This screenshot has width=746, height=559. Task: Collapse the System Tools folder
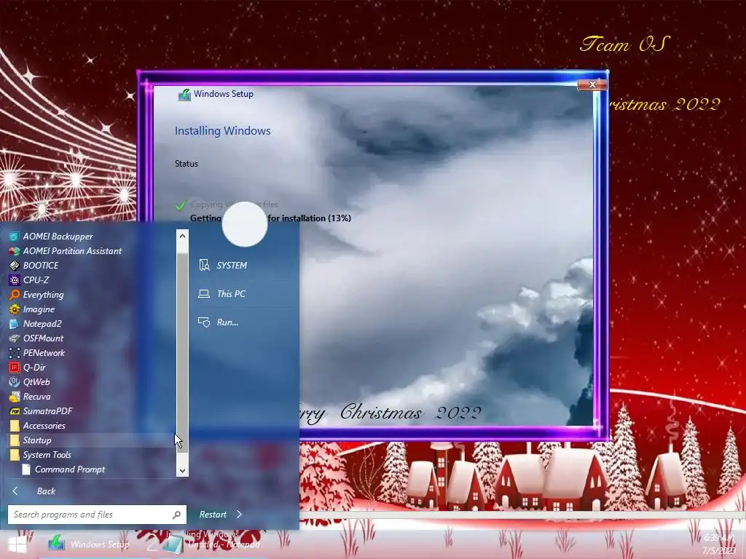pyautogui.click(x=40, y=455)
